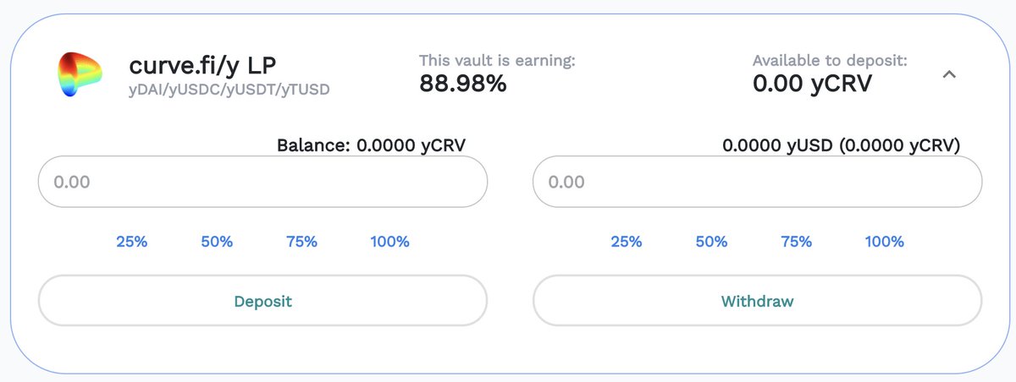Choose 75% under the withdraw field

pyautogui.click(x=796, y=242)
